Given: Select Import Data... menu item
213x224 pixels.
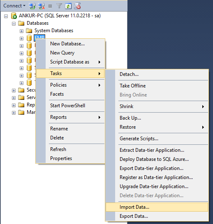Looking at the screenshot, I should tap(157, 207).
